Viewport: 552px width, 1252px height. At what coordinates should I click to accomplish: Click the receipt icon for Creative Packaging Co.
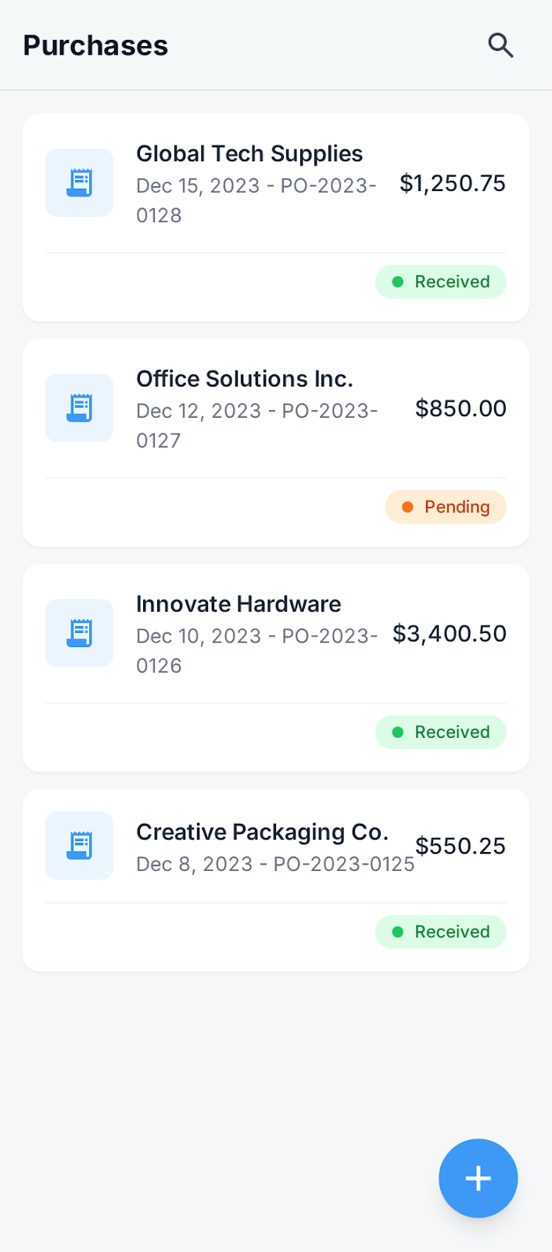[79, 845]
